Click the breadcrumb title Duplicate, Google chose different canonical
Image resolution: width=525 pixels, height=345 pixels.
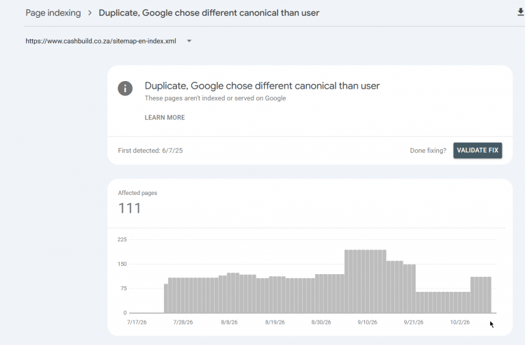(209, 13)
